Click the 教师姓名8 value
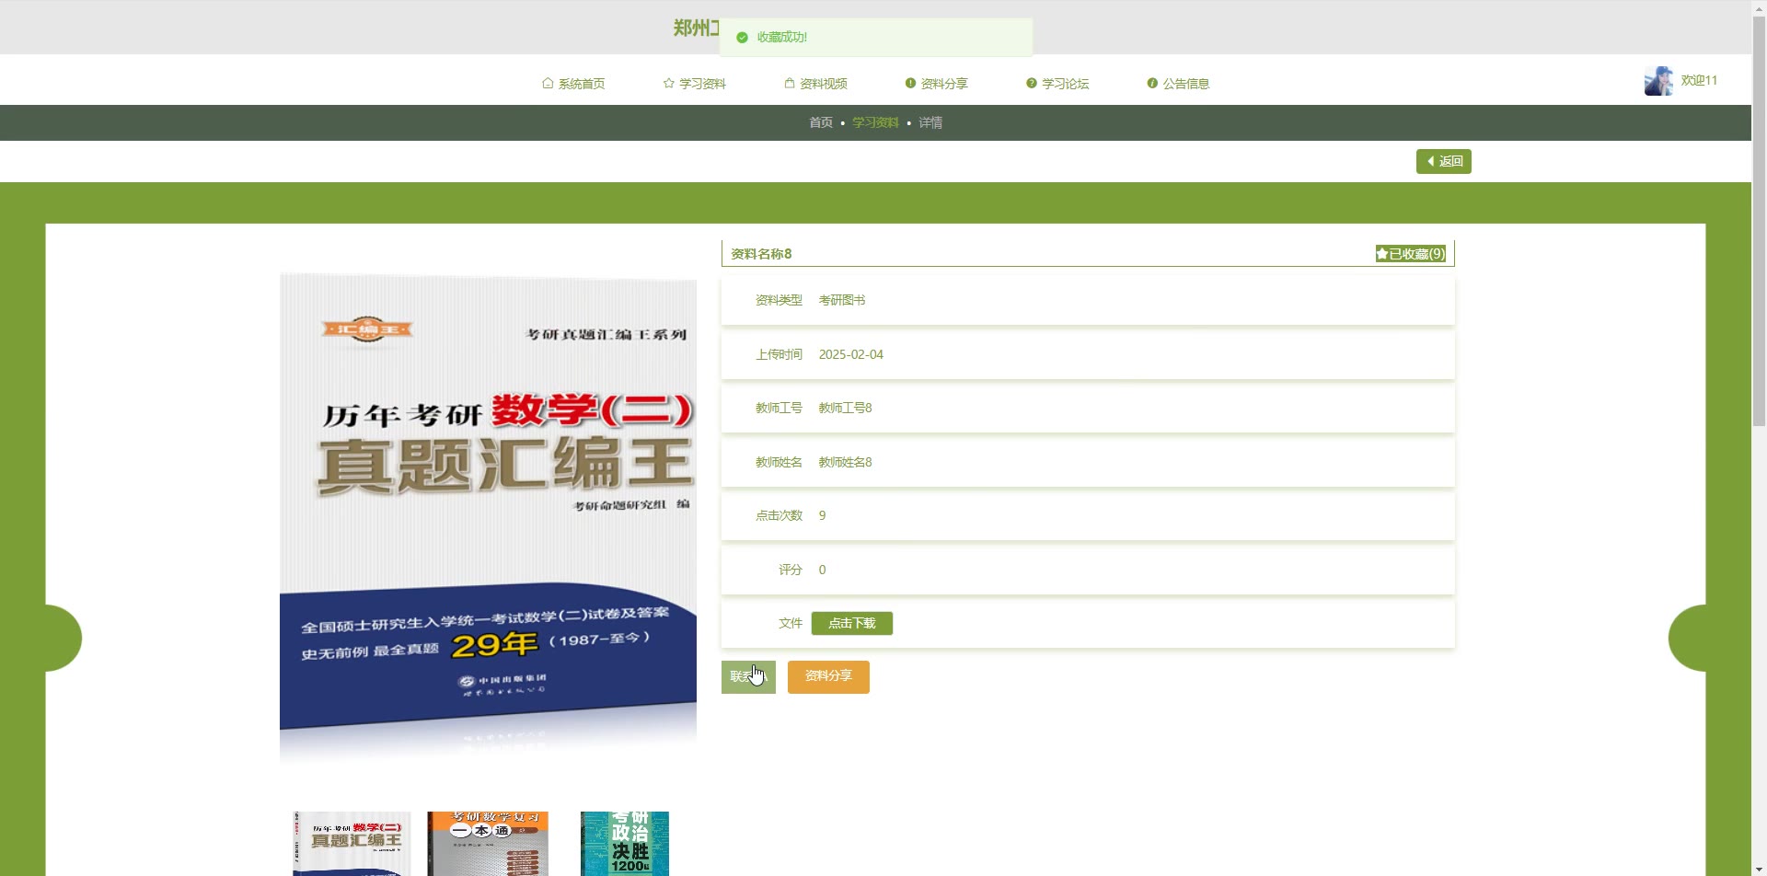Viewport: 1767px width, 876px height. 846,462
